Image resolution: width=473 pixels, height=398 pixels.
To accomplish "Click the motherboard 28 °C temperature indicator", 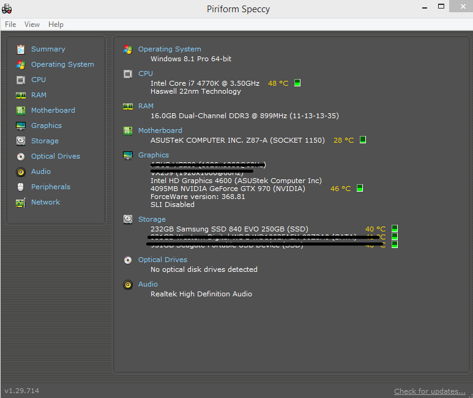I will tap(363, 140).
